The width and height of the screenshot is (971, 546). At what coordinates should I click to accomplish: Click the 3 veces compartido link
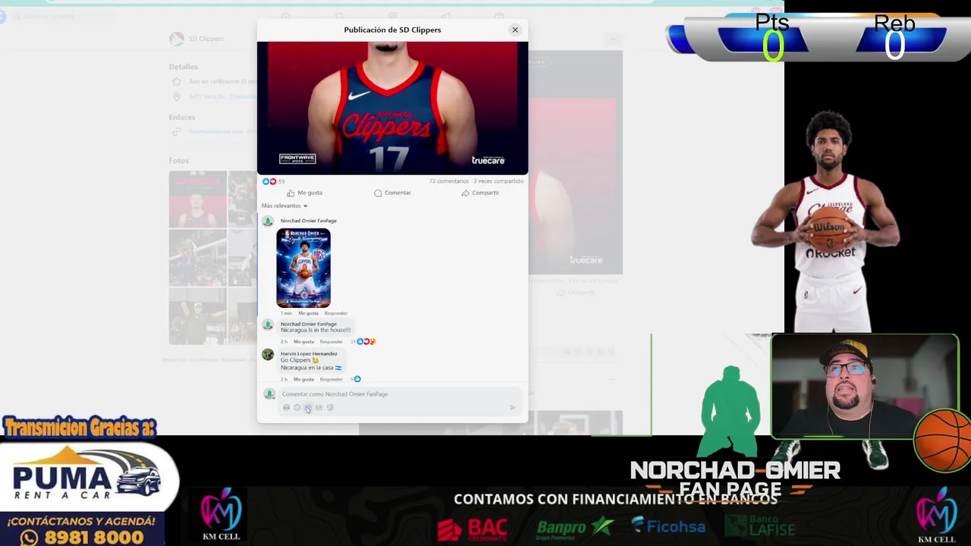point(498,181)
